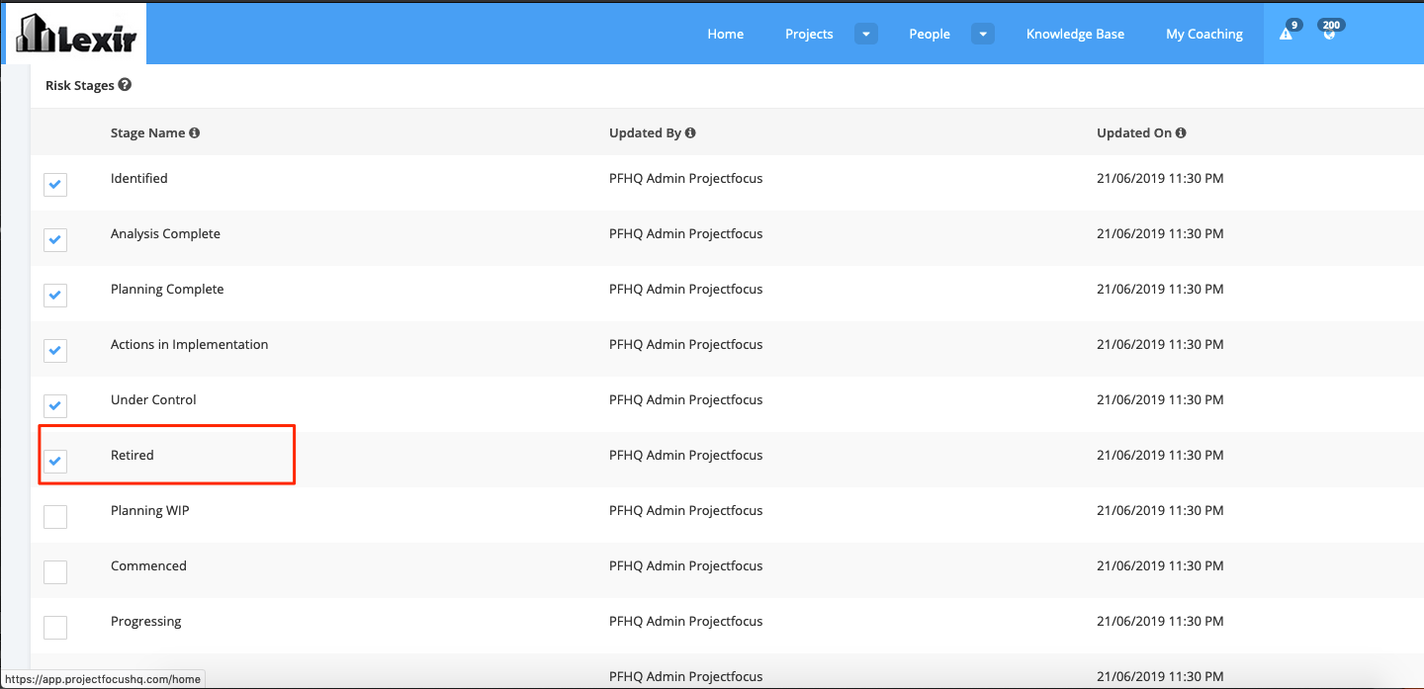Click the help icon beside Risk Stages
The image size is (1424, 689).
click(x=125, y=85)
